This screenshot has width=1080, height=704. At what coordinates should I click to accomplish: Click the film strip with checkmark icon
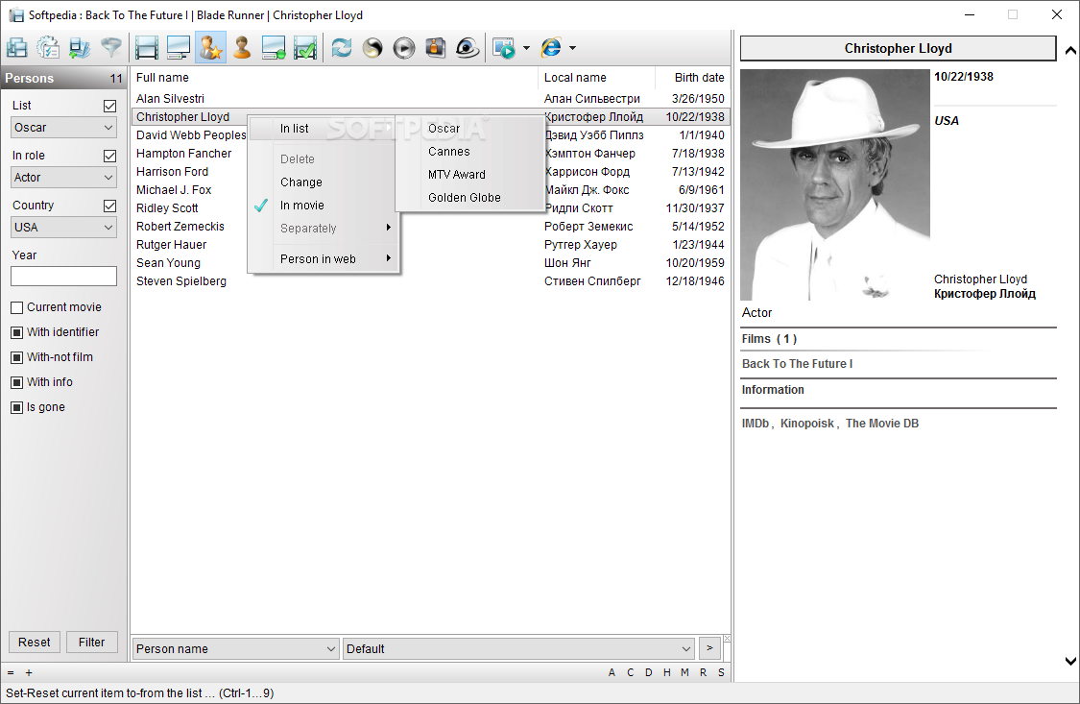click(x=305, y=47)
